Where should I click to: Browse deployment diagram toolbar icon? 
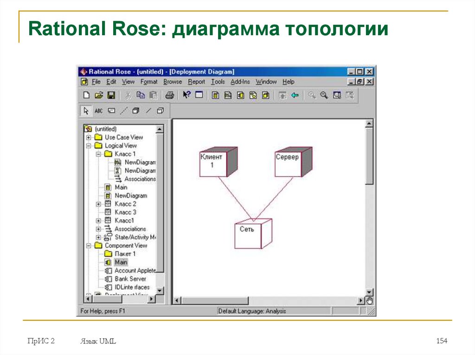pos(266,95)
